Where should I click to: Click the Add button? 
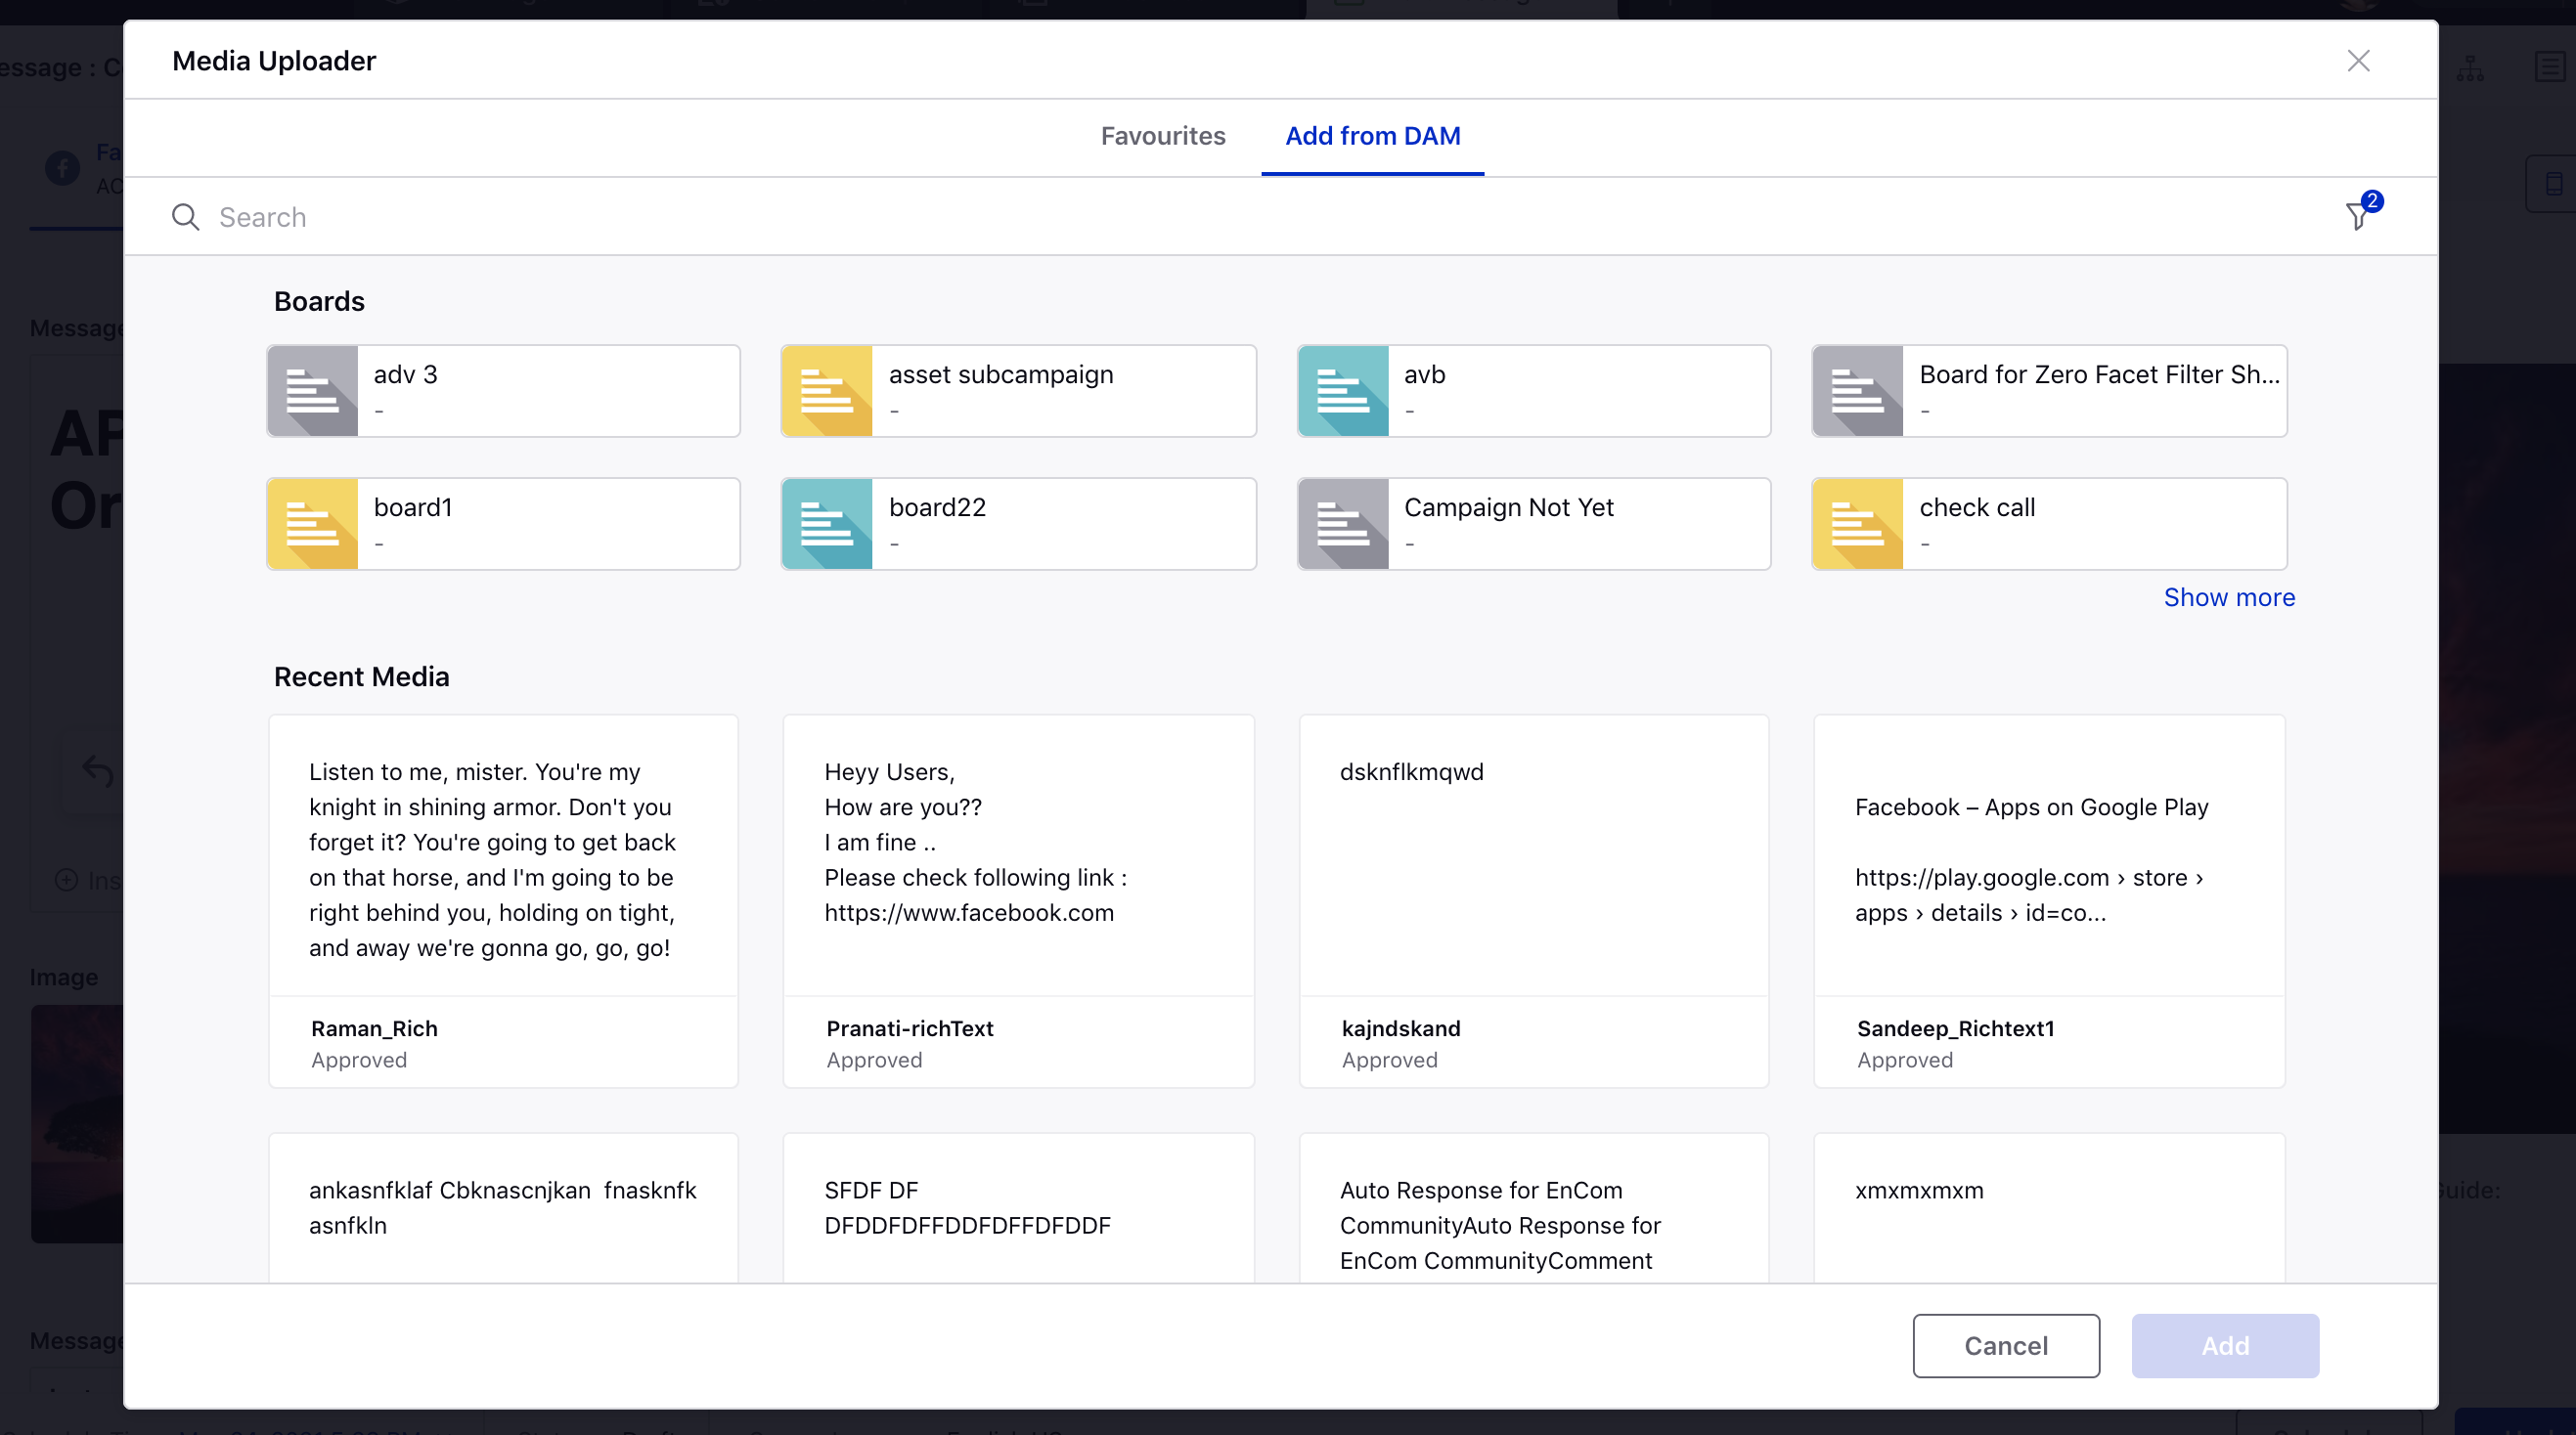(x=2224, y=1345)
